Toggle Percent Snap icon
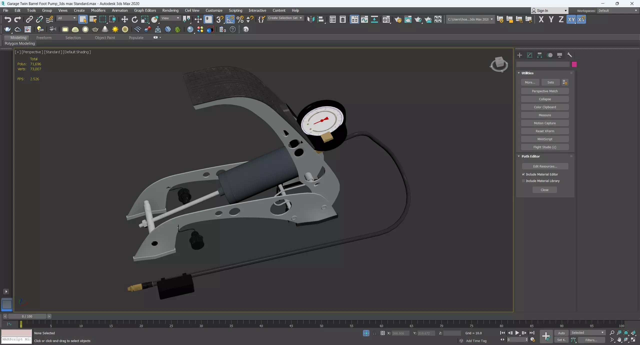This screenshot has height=345, width=640. pos(240,19)
